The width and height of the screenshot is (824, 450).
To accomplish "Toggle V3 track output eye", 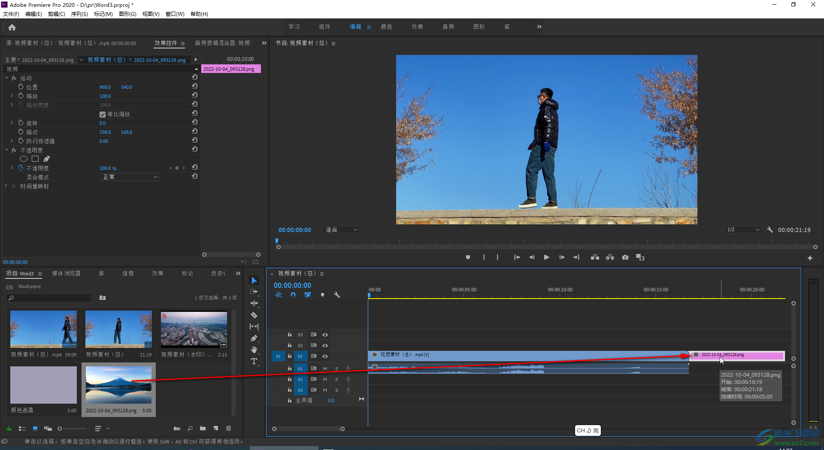I will [x=325, y=335].
